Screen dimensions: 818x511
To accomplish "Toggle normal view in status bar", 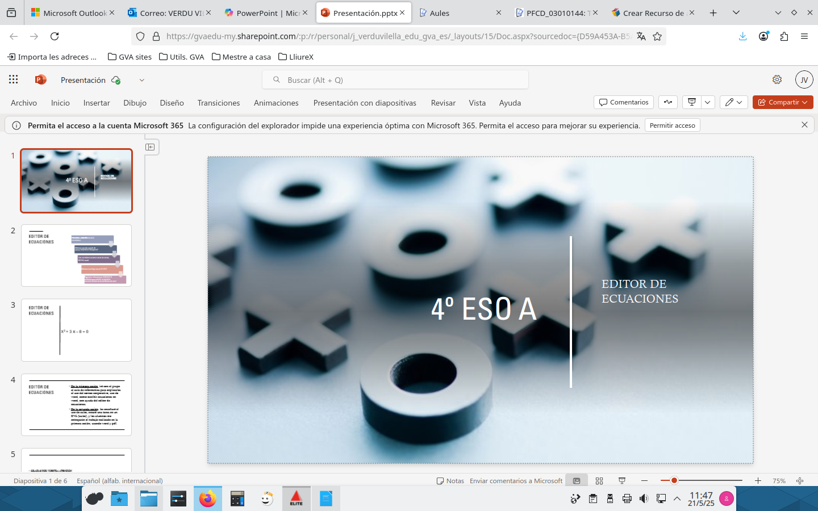I will (577, 481).
